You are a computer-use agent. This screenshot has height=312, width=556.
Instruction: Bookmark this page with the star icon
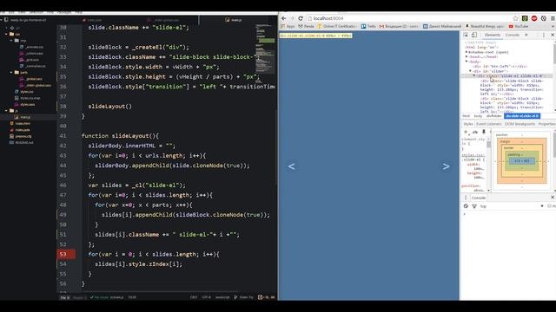click(x=515, y=18)
